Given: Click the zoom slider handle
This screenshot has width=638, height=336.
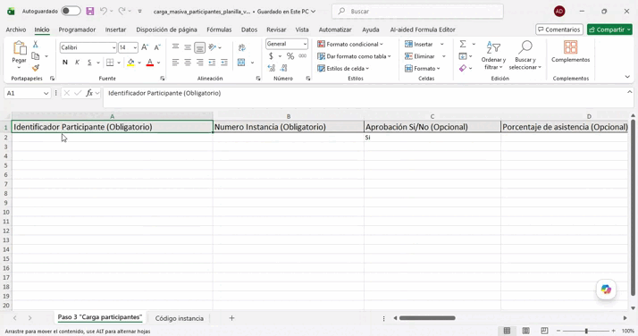Looking at the screenshot, I should pos(586,331).
